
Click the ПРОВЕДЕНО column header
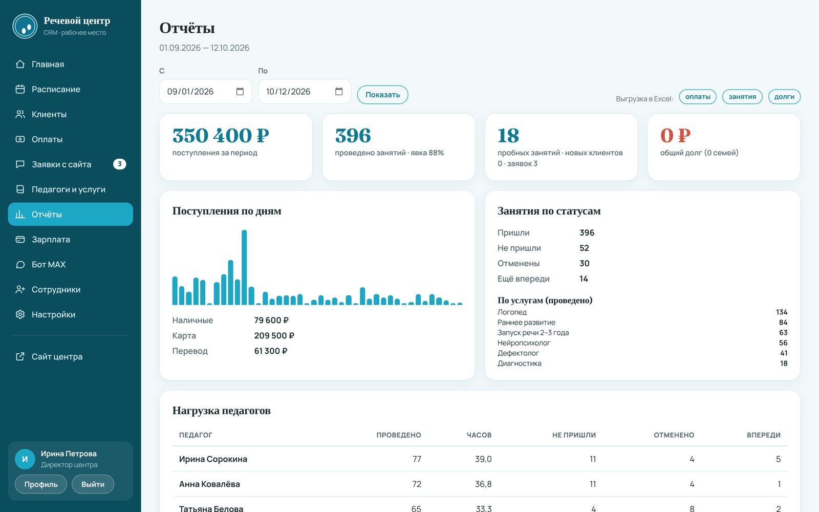[399, 435]
